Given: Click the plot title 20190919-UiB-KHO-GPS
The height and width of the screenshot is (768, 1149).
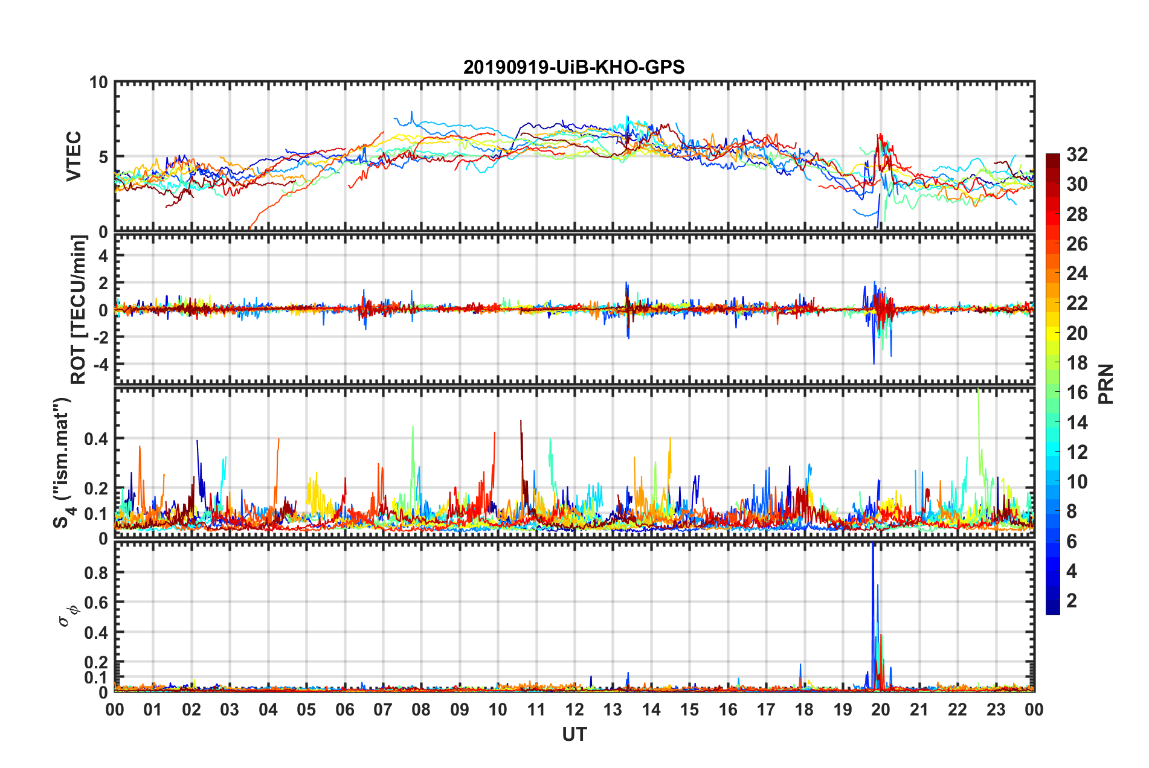Looking at the screenshot, I should (x=574, y=67).
